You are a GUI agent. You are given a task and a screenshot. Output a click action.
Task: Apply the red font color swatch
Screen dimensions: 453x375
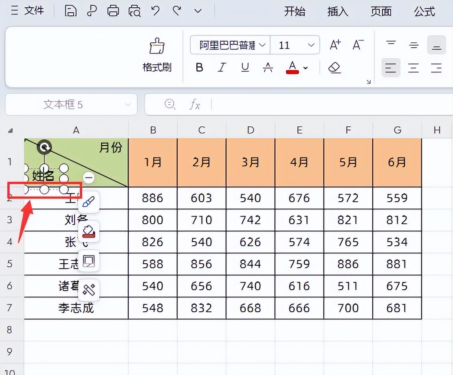pyautogui.click(x=292, y=67)
